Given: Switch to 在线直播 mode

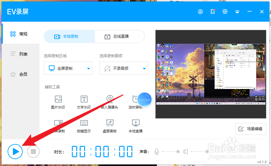Looking at the screenshot, I should (119, 36).
